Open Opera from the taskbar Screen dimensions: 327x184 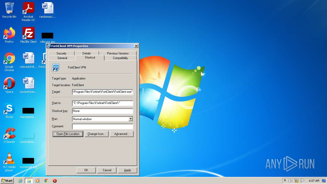click(55, 181)
